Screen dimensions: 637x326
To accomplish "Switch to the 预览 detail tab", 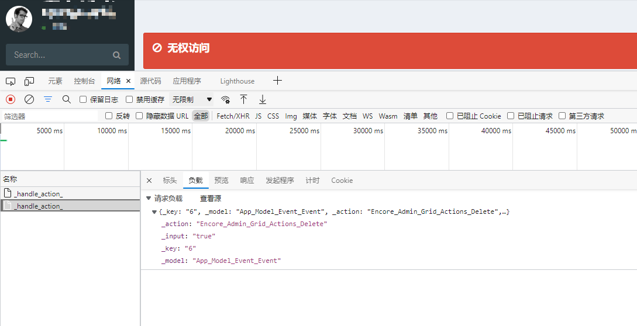I will click(222, 181).
